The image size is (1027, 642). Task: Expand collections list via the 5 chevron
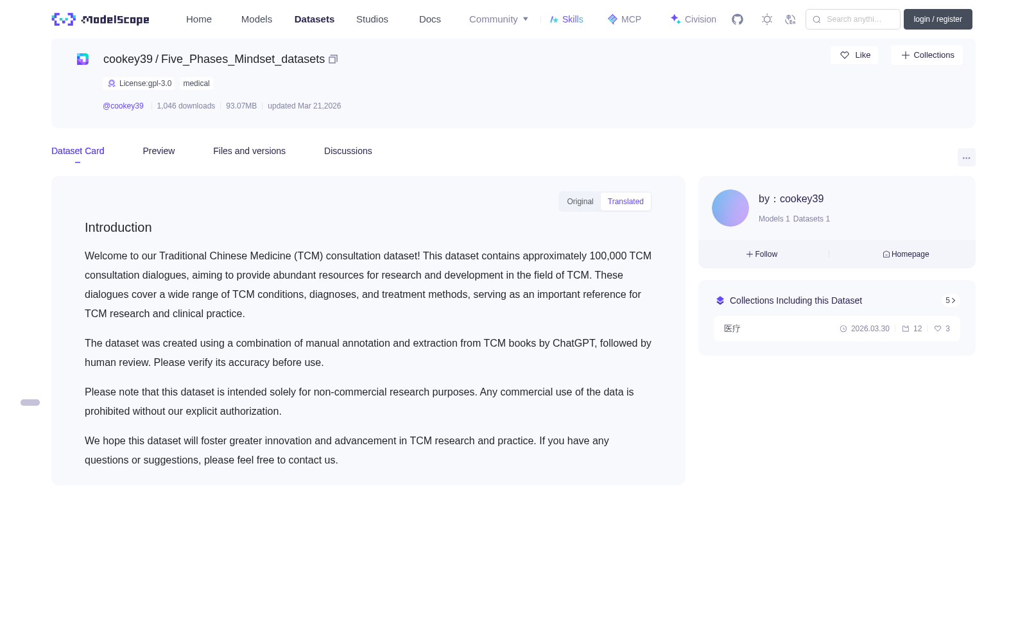tap(951, 300)
